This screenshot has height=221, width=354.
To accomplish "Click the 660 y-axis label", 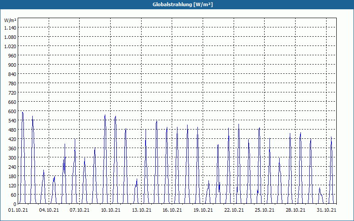I will 13,102.
